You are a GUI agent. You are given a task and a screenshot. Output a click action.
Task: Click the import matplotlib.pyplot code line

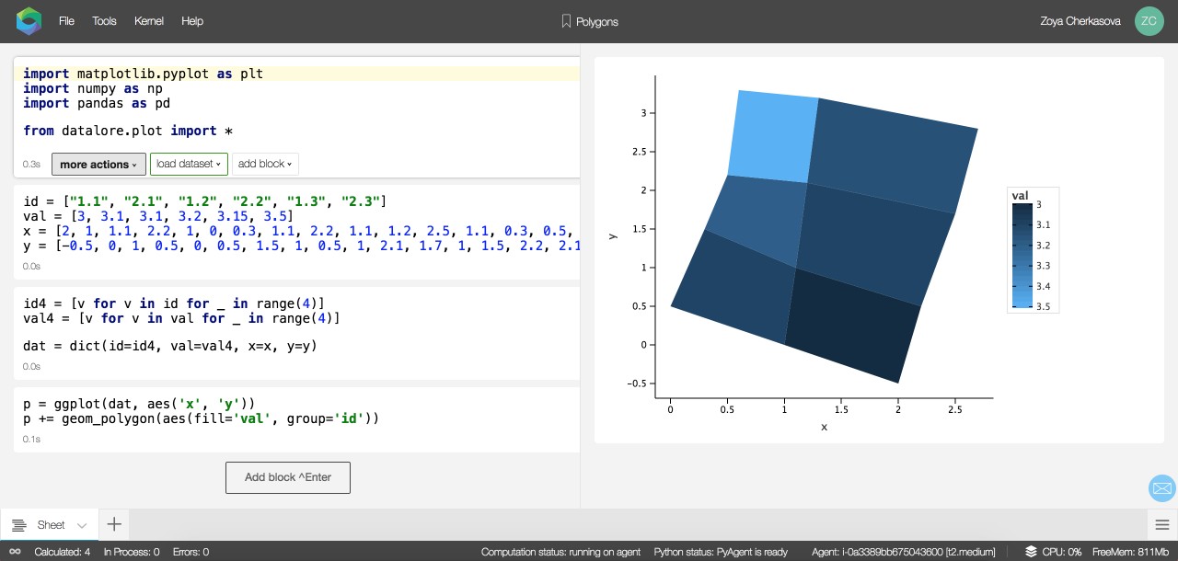click(x=143, y=74)
